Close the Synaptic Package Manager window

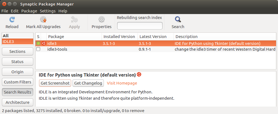pyautogui.click(x=4, y=4)
